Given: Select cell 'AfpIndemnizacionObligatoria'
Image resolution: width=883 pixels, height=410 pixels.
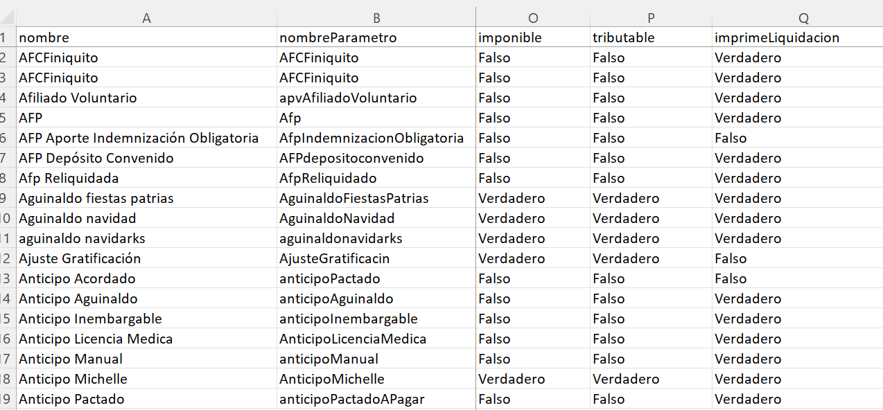Looking at the screenshot, I should click(376, 138).
